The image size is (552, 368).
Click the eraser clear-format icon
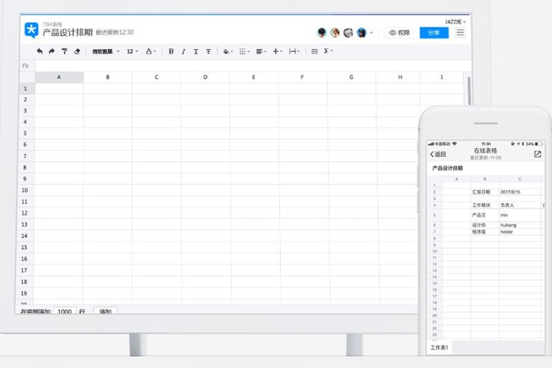point(77,51)
